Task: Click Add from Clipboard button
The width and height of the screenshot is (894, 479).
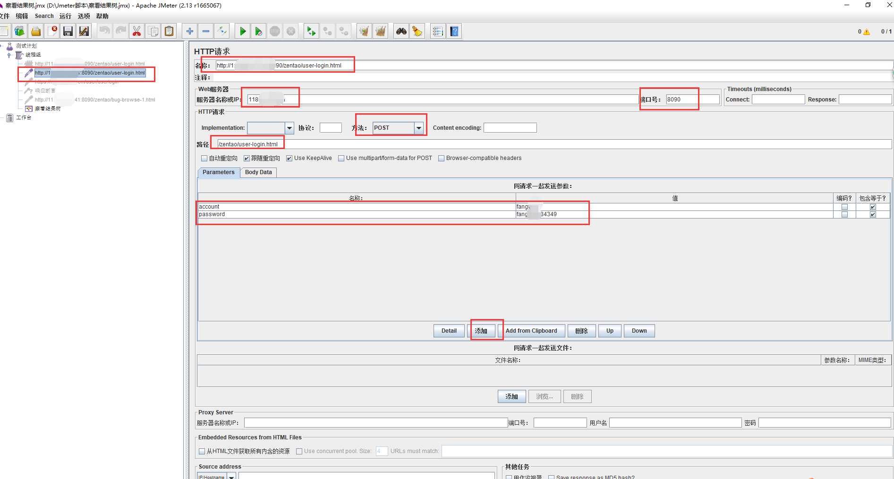Action: coord(531,331)
